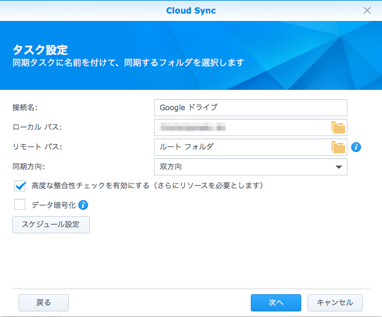Image resolution: width=382 pixels, height=317 pixels.
Task: Click the データ暗号化 label text
Action: tap(53, 205)
